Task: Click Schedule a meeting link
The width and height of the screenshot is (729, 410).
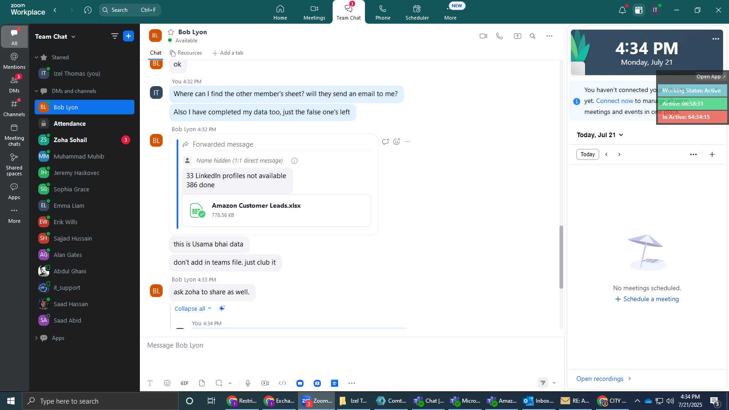Action: [647, 299]
